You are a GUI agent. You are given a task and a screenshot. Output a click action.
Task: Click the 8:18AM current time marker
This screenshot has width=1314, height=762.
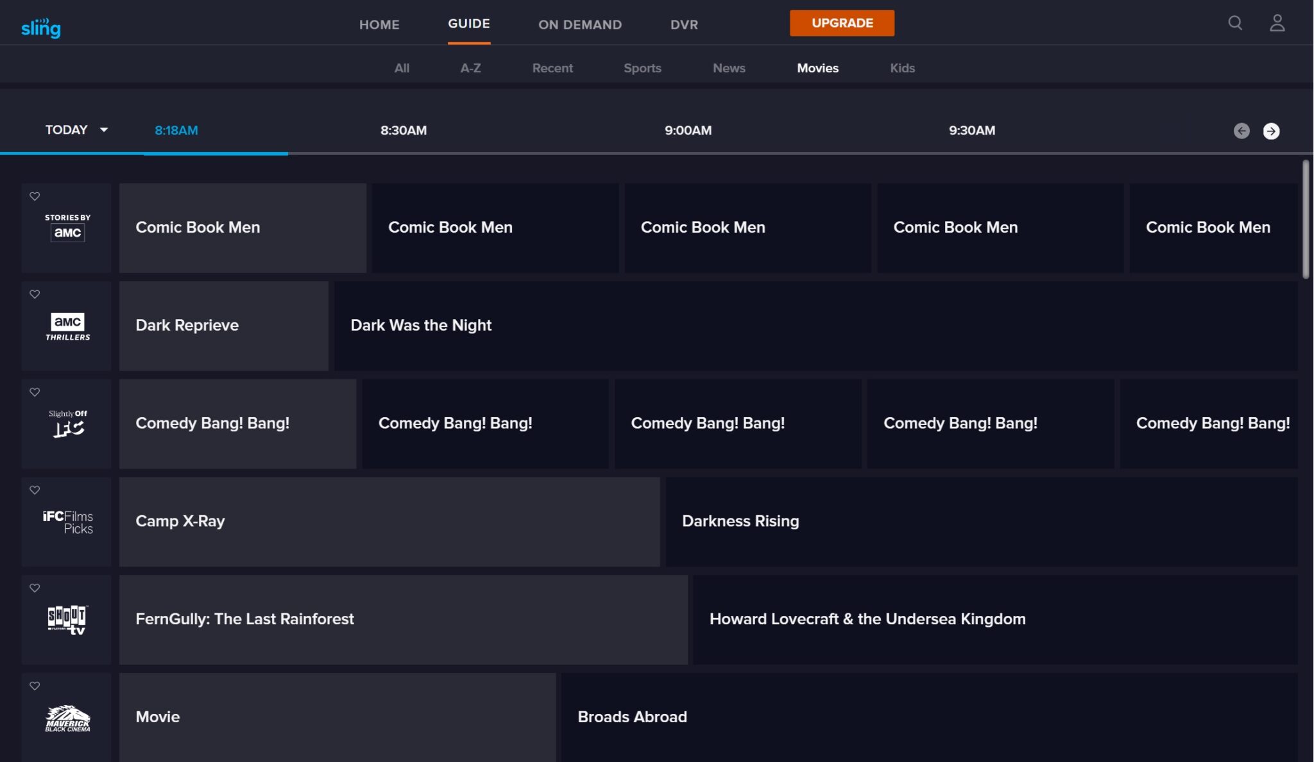coord(176,130)
